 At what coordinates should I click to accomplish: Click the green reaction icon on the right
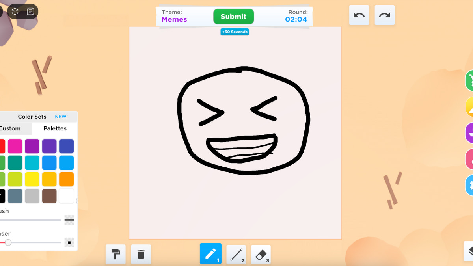pos(470,80)
